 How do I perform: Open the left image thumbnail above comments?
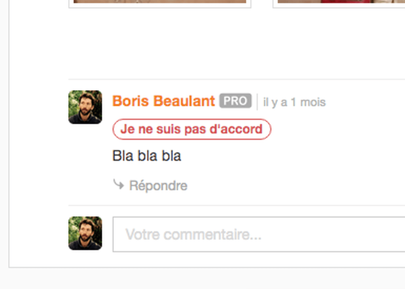coord(160,4)
